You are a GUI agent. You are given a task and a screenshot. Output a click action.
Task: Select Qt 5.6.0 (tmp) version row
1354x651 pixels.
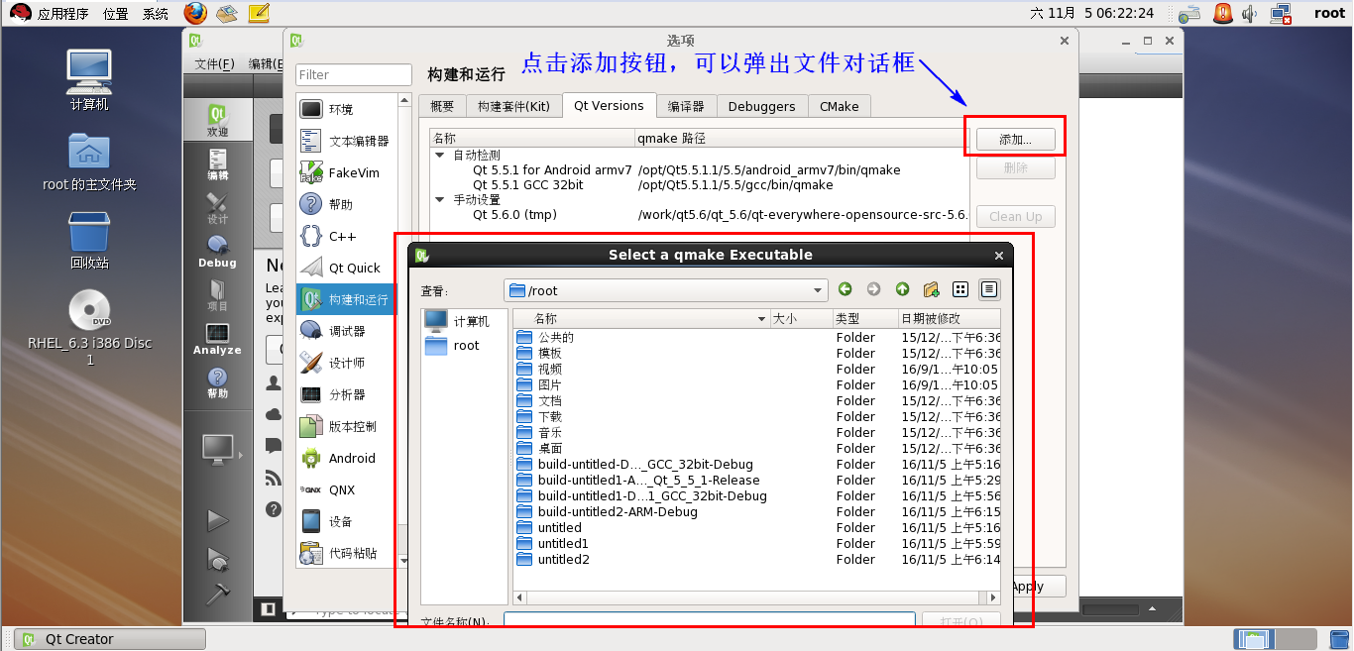coord(700,215)
